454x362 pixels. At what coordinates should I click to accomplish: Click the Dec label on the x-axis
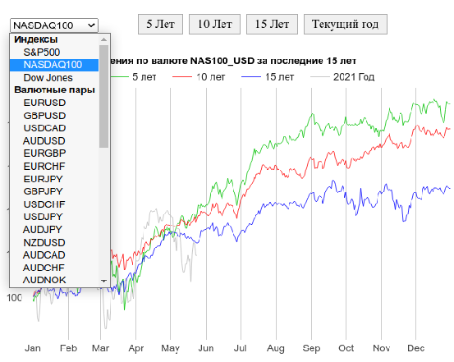(x=415, y=348)
